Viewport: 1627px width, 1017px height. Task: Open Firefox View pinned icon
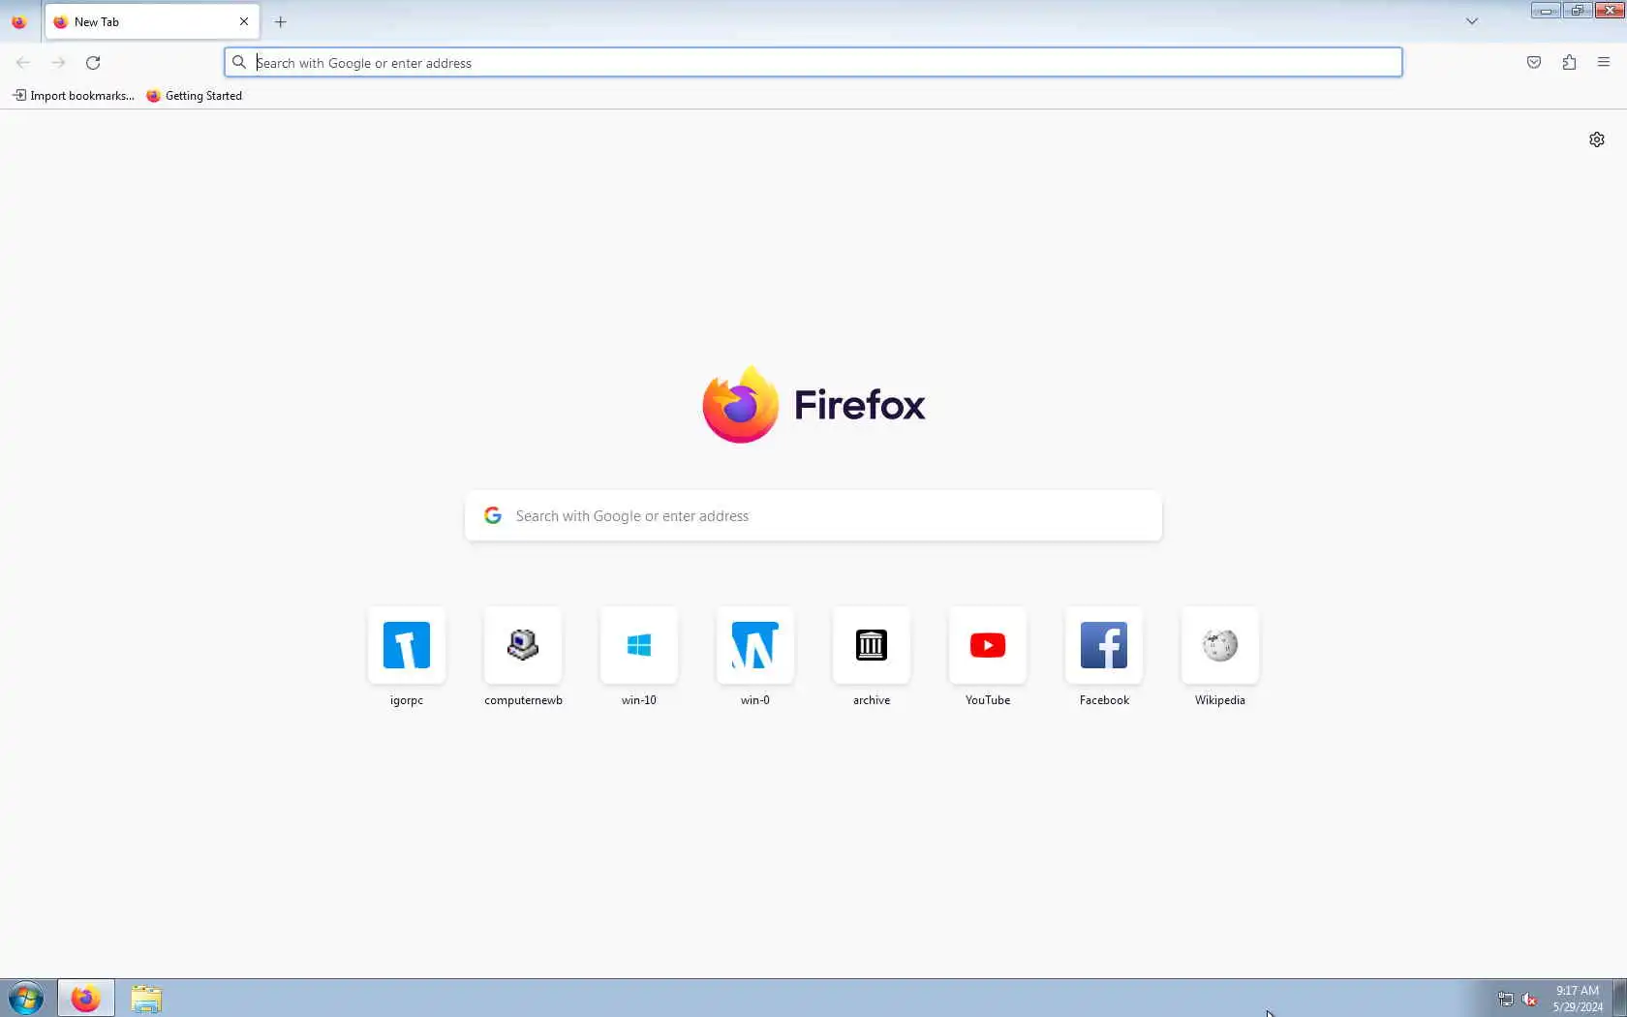tap(19, 21)
